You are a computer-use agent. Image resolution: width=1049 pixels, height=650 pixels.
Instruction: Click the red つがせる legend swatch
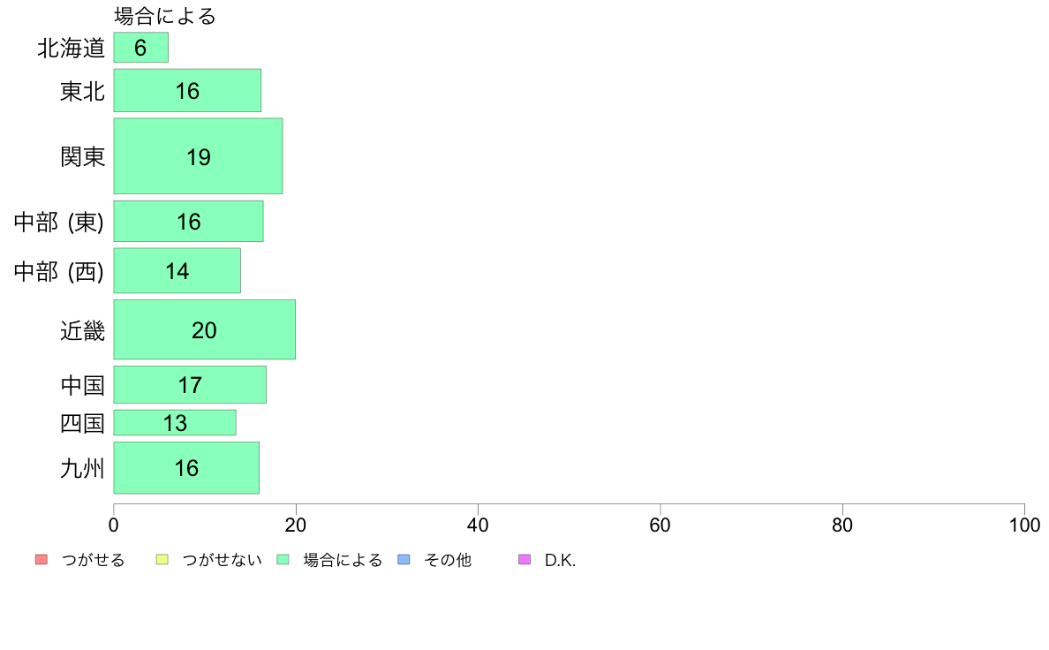point(42,560)
